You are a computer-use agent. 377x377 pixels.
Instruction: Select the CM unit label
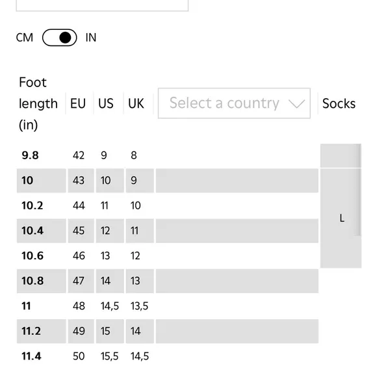25,38
